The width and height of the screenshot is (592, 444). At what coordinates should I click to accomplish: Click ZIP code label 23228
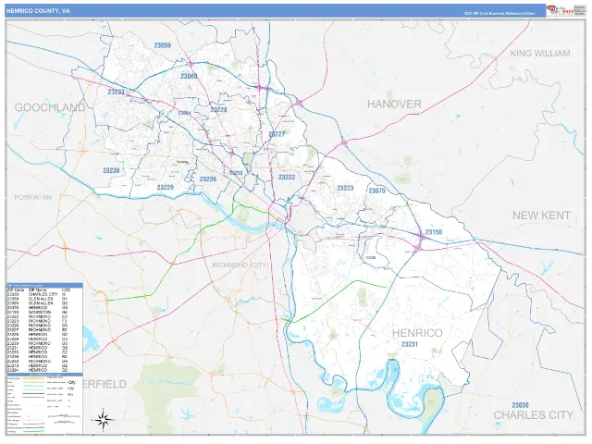218,109
